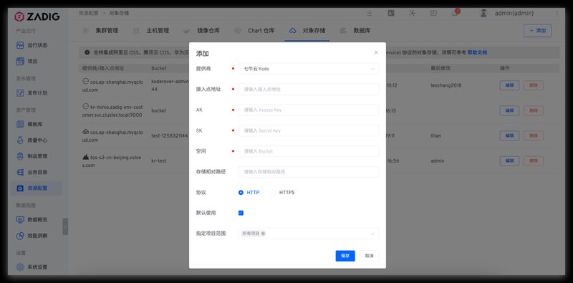The image size is (573, 283).
Task: Click the test-1258321144 bucket cell
Action: [x=170, y=135]
